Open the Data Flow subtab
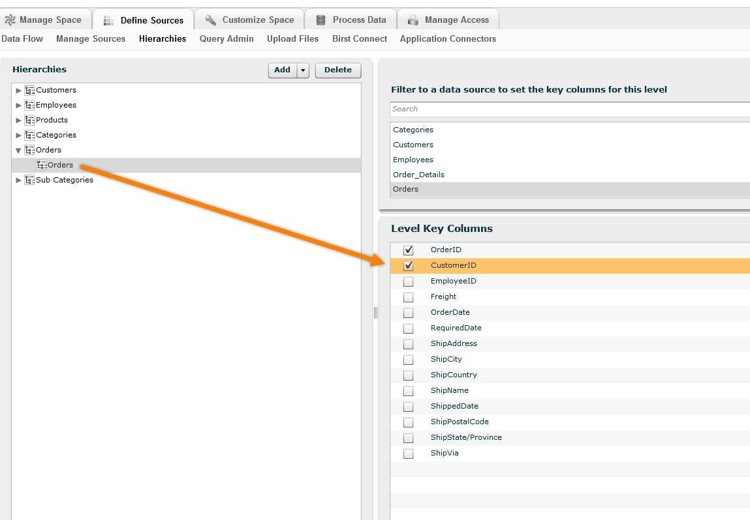The width and height of the screenshot is (750, 520). point(22,38)
